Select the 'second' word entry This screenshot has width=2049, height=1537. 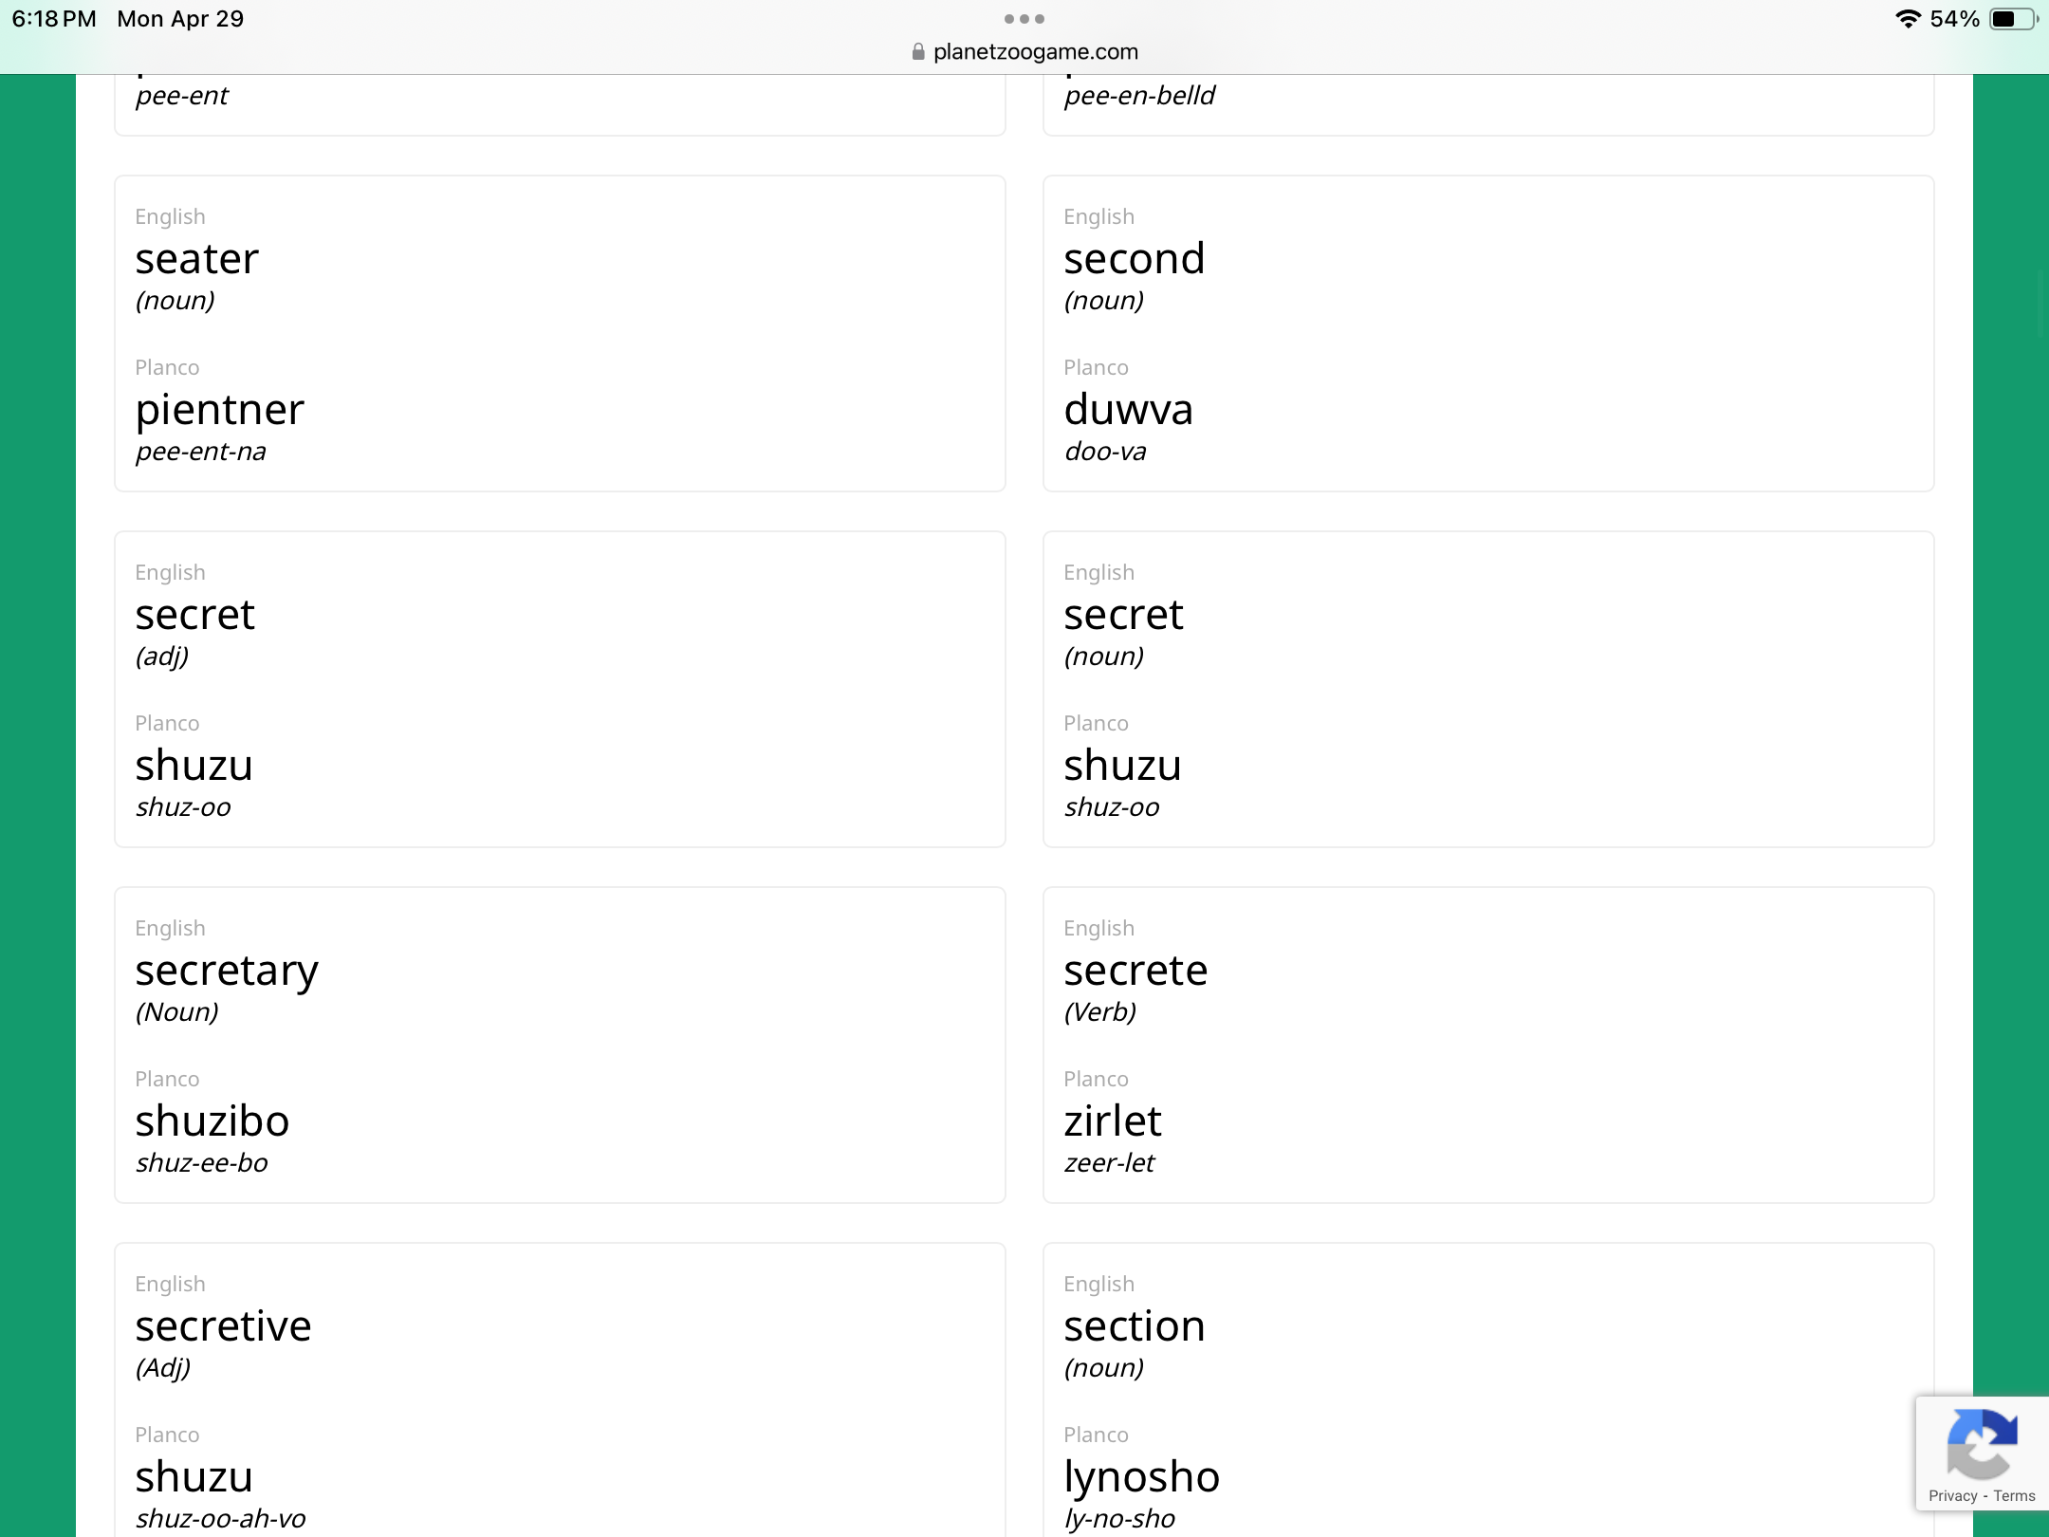[x=1487, y=333]
